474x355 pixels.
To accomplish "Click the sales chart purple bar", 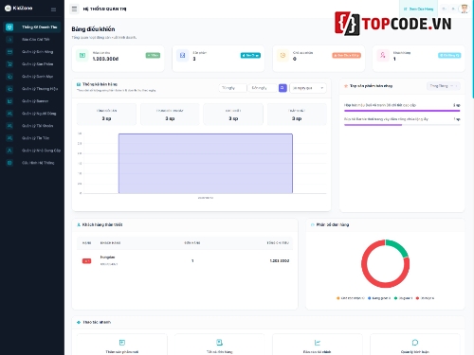I will (x=206, y=164).
